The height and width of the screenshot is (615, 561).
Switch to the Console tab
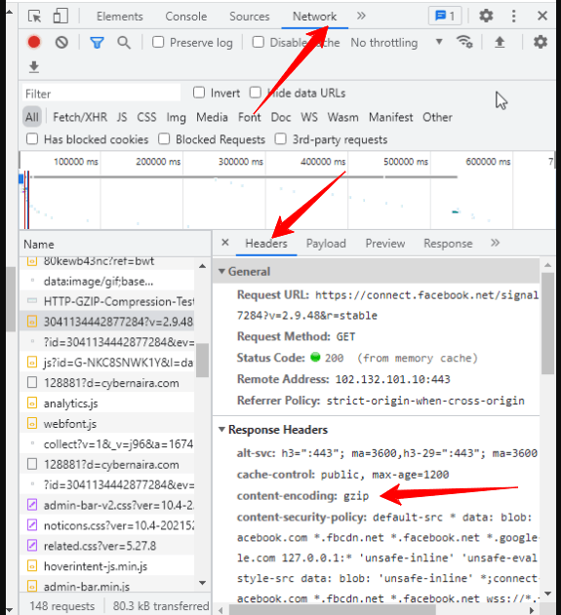(x=186, y=17)
